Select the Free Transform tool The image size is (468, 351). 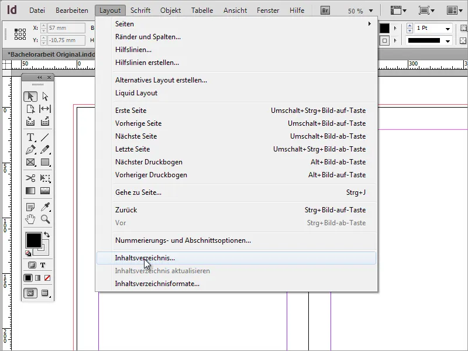click(45, 178)
